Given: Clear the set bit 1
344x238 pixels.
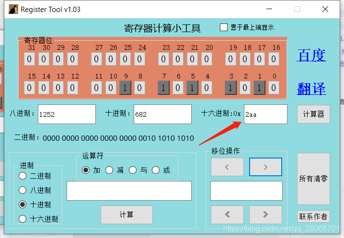Looking at the screenshot, I should coord(259,88).
